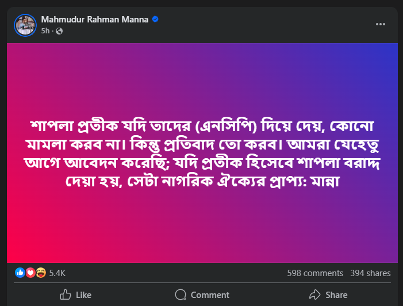Click the haha laughing reaction emoji
The height and width of the screenshot is (306, 403).
coord(41,273)
